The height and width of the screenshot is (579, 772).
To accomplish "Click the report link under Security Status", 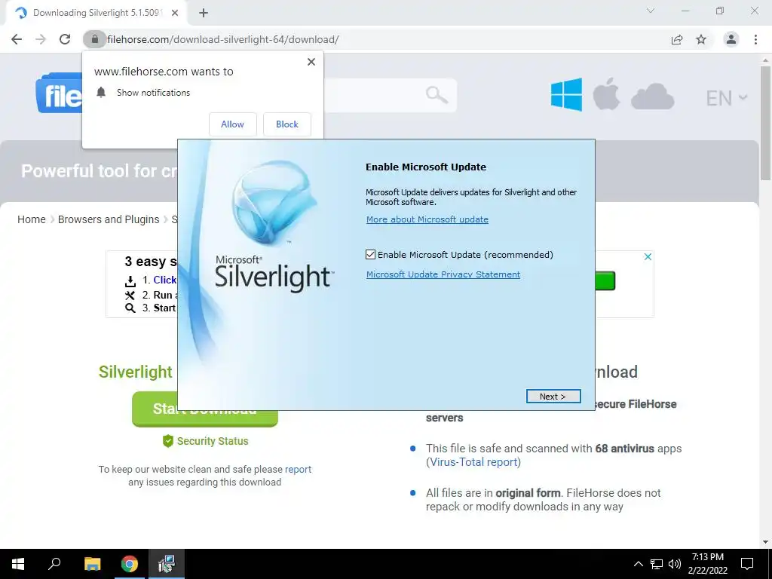I will [298, 469].
